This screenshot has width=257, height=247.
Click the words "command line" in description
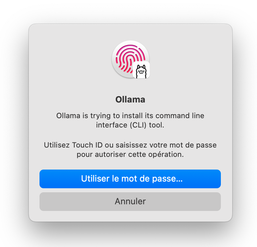point(180,116)
